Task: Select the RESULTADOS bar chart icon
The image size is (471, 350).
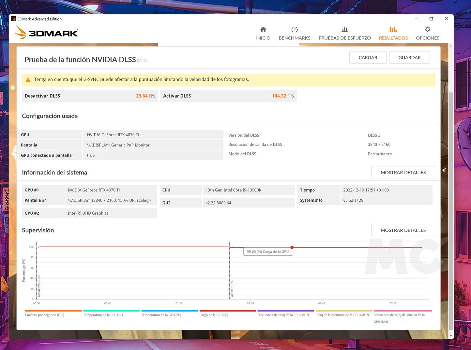Action: 393,29
